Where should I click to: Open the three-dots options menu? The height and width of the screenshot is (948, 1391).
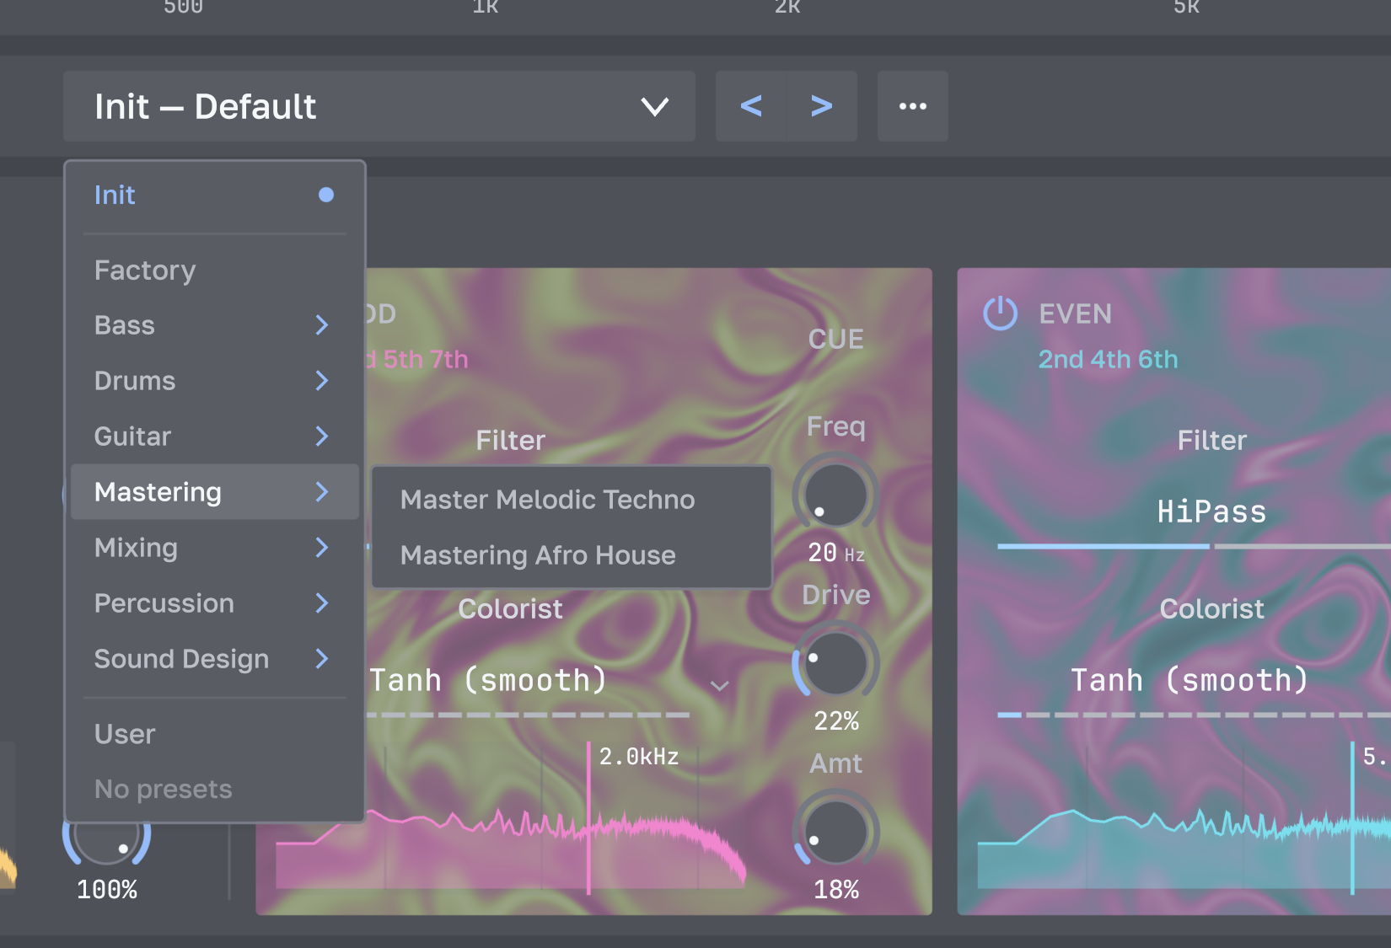tap(912, 106)
